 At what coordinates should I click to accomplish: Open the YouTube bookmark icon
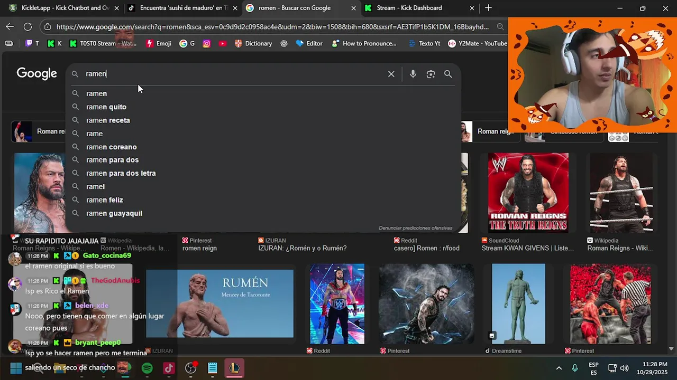point(223,43)
